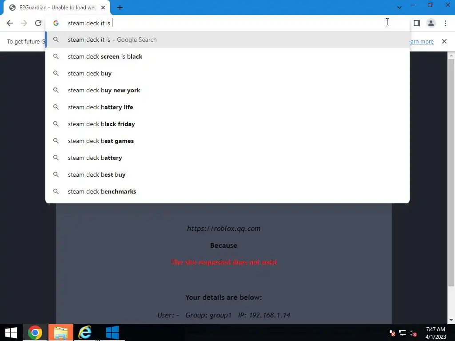Pick suggestion 'steam deck buy new york'
The image size is (455, 341).
(x=227, y=90)
